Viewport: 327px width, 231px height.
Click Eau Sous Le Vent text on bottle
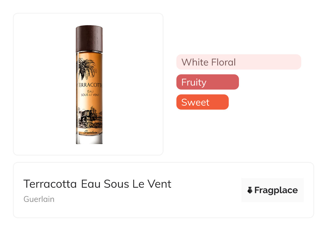point(89,93)
